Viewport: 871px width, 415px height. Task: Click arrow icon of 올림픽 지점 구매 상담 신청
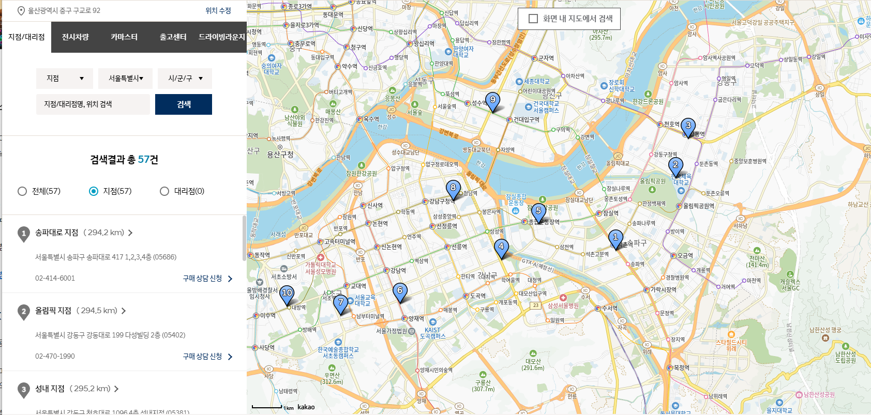(230, 357)
